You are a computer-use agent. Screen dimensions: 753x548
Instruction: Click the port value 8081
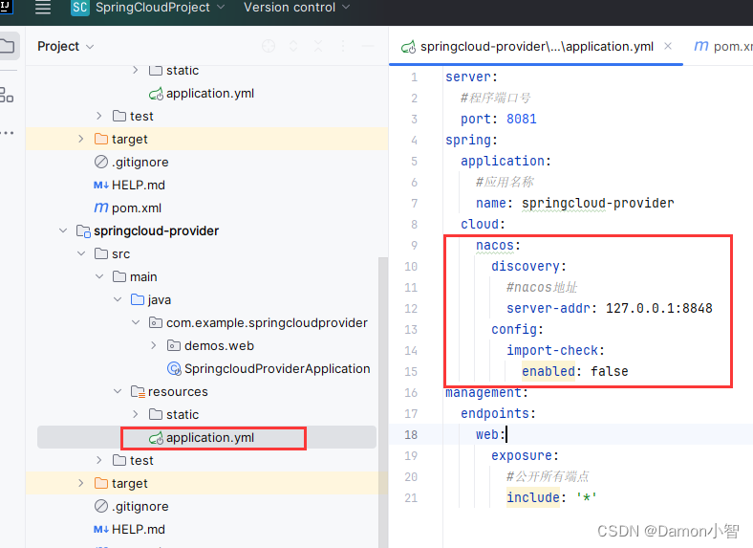[521, 119]
